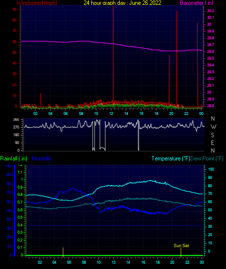Click the Dew Point (°F) legend label

207,158
